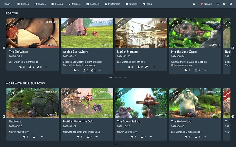Click Ember Row studio on The Big Wings
Screen dimensions: 236x147
(51, 22)
